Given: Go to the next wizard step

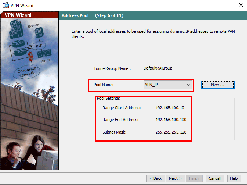Looking at the screenshot, I should [175, 178].
